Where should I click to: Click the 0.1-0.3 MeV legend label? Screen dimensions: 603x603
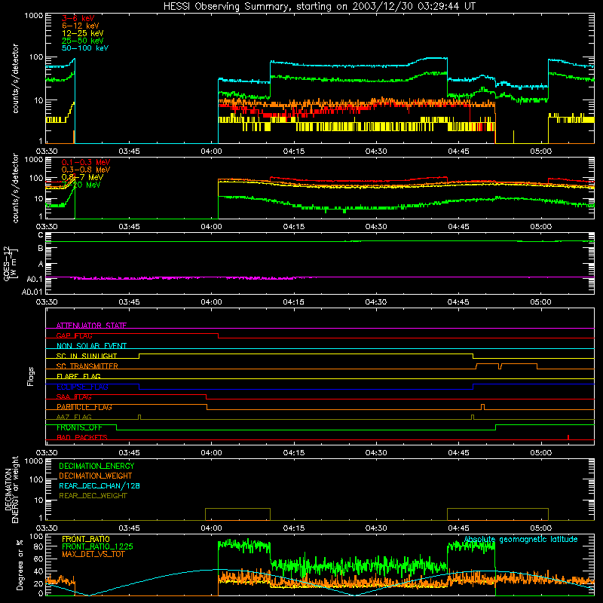[x=86, y=162]
